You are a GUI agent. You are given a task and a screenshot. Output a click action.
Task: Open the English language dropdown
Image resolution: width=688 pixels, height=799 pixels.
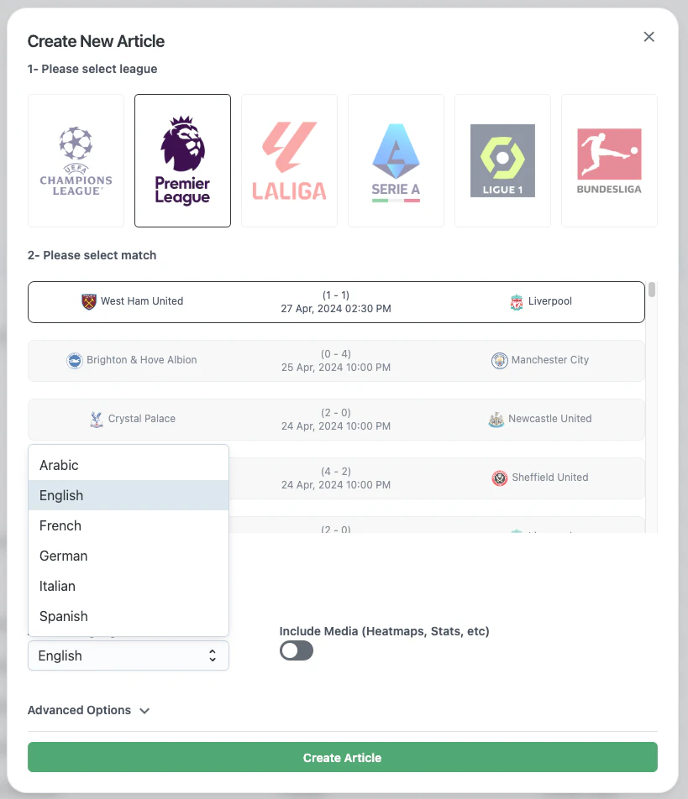coord(128,655)
